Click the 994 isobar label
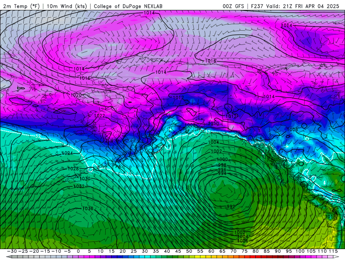This screenshot has height=259, width=345. click(x=222, y=174)
